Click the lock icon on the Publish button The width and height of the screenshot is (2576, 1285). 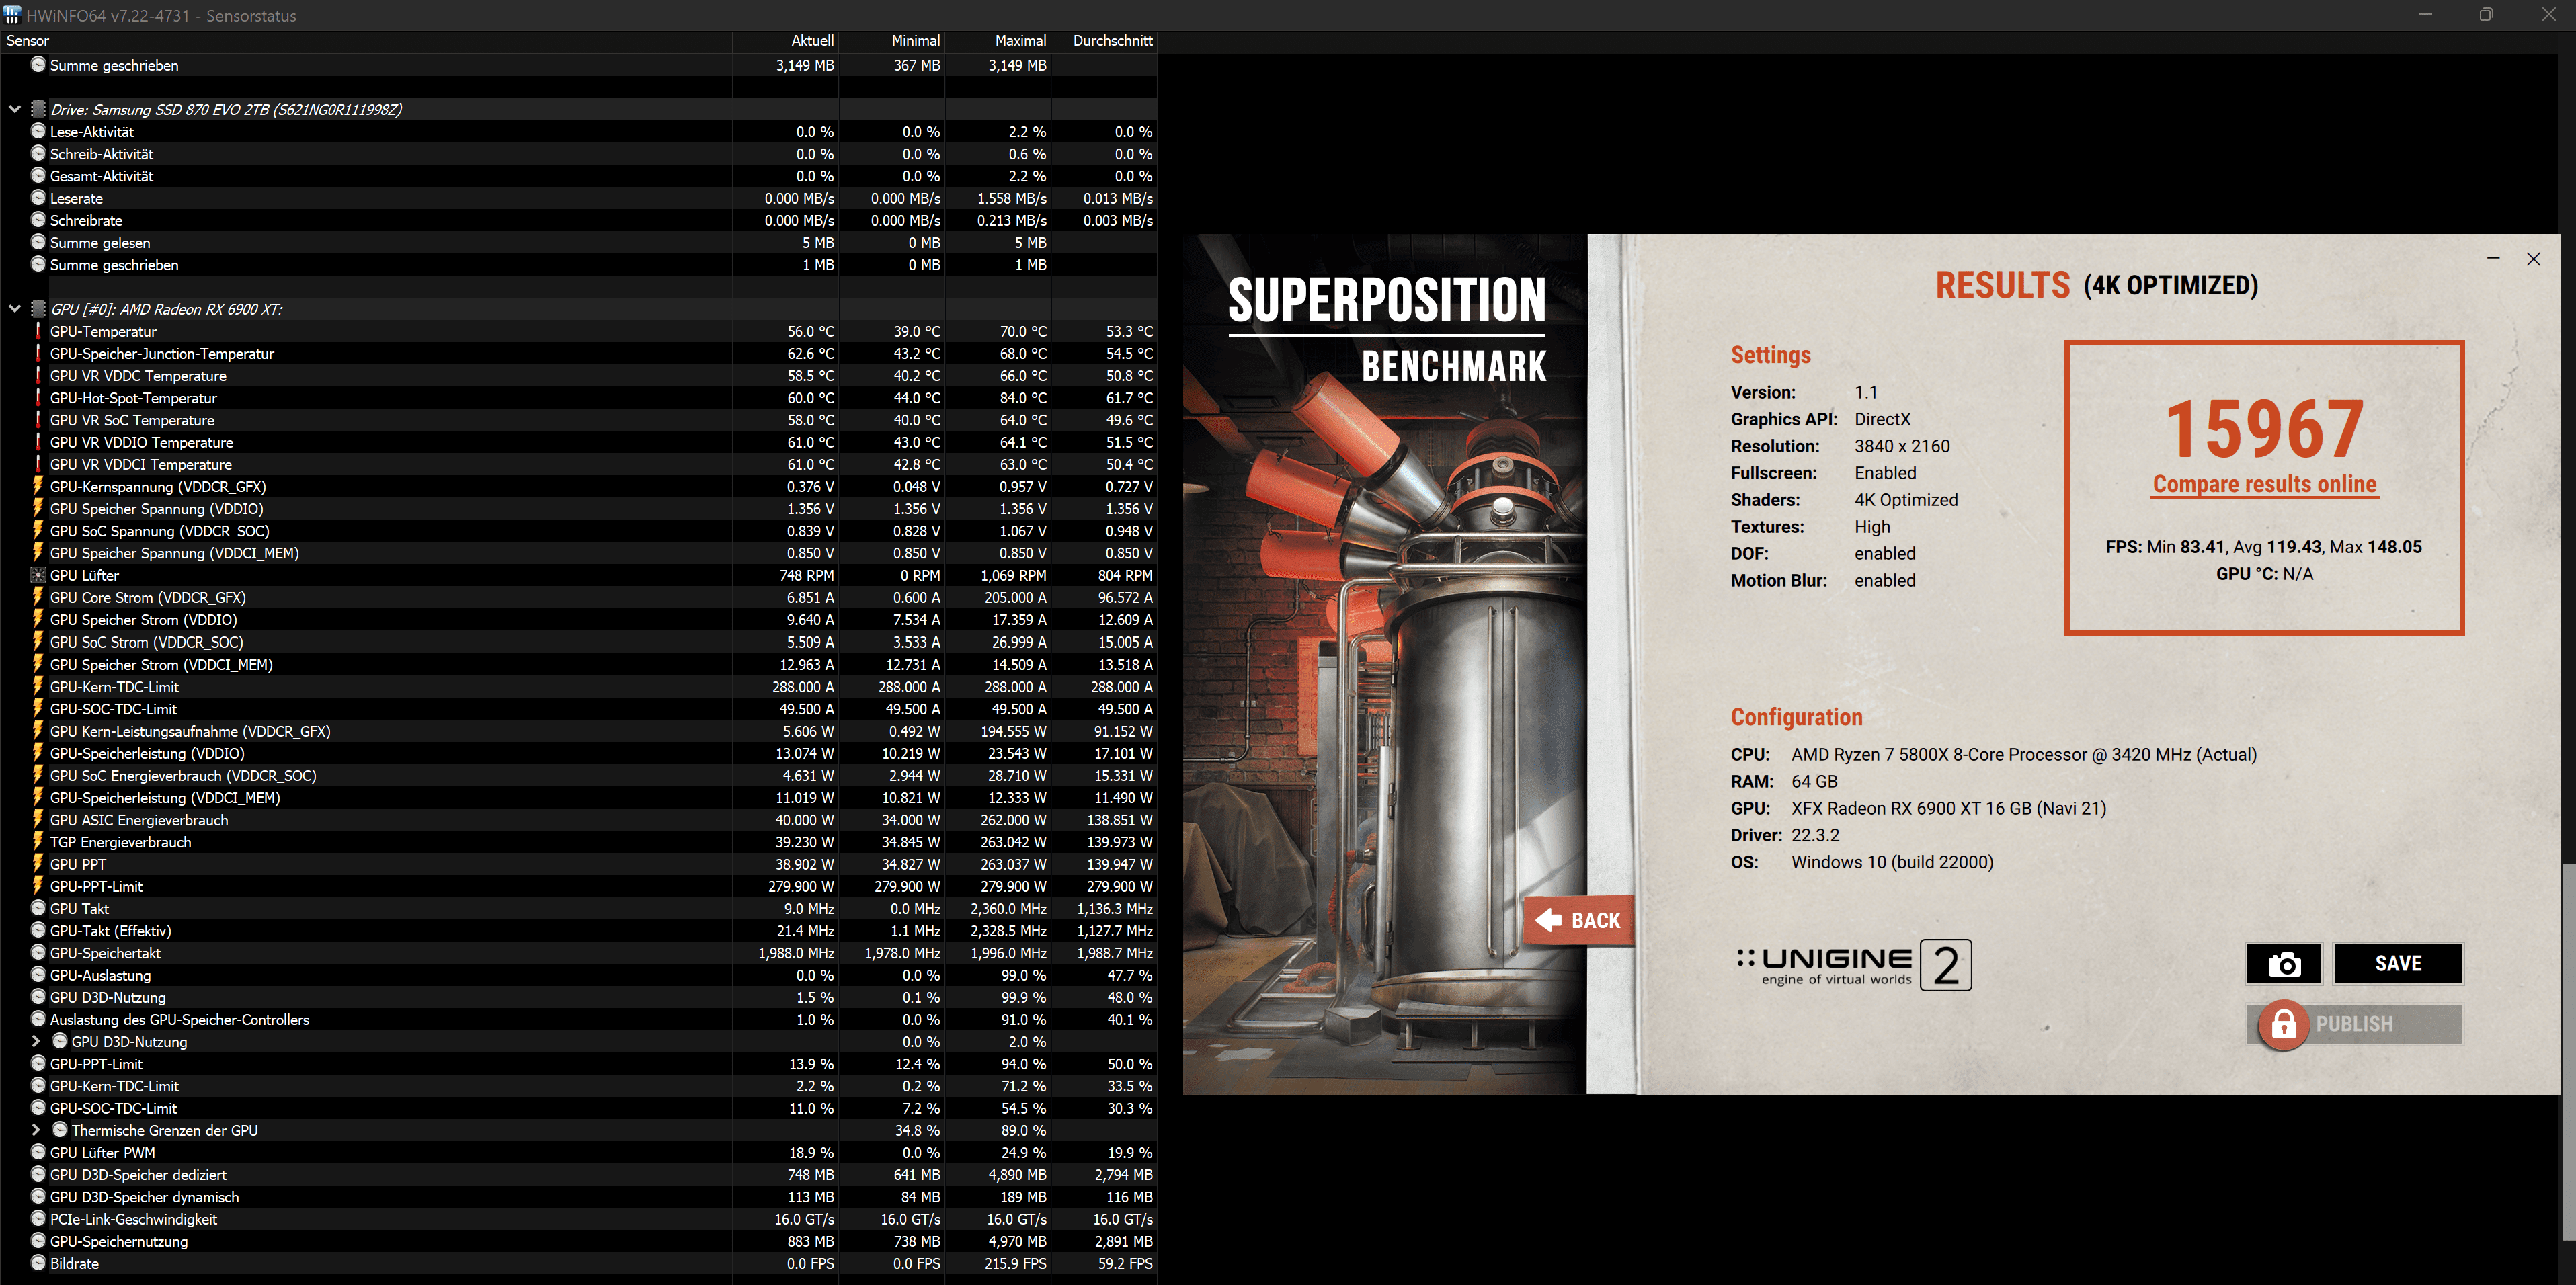[x=2283, y=1024]
